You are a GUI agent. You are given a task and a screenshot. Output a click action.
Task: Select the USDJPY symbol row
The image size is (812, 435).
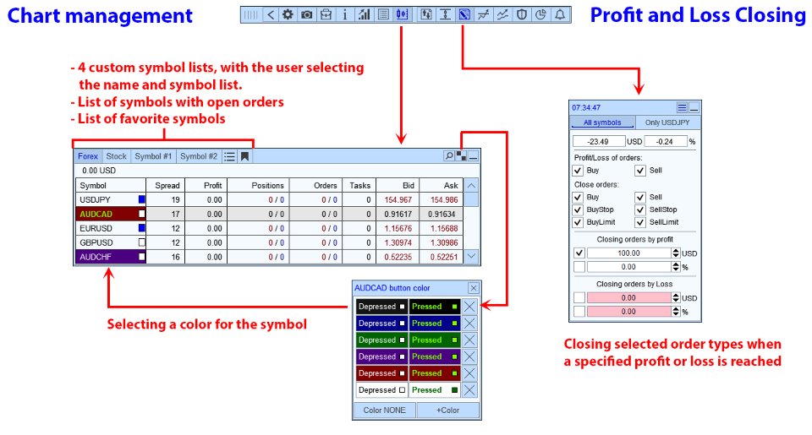269,199
